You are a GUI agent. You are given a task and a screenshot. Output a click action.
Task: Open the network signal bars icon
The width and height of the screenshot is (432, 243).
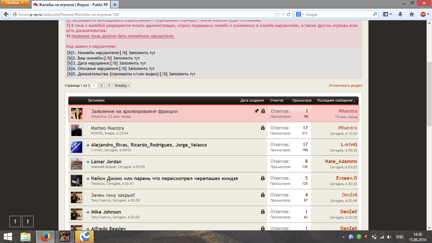coord(382,237)
